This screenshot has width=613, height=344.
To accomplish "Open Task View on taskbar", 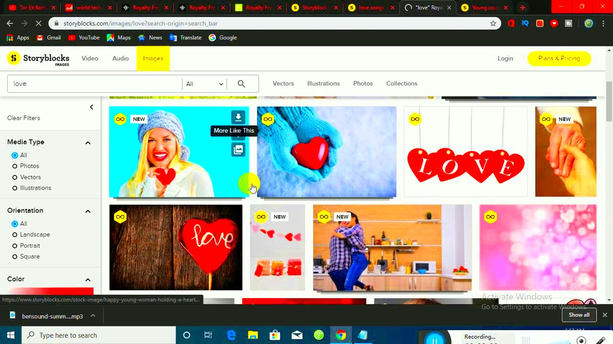I will click(208, 335).
